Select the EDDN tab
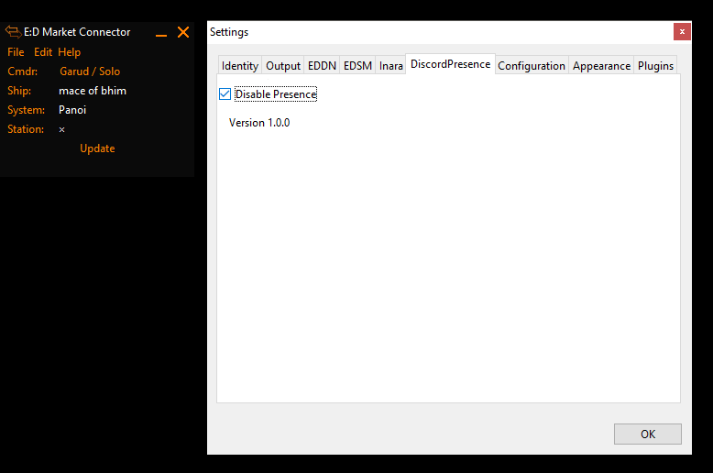This screenshot has height=473, width=713. click(322, 66)
